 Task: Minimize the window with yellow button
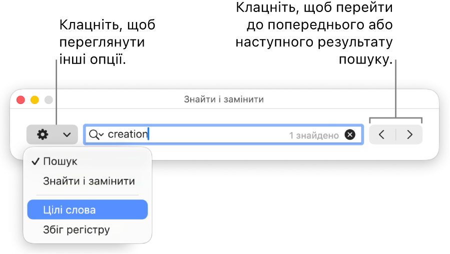point(35,100)
